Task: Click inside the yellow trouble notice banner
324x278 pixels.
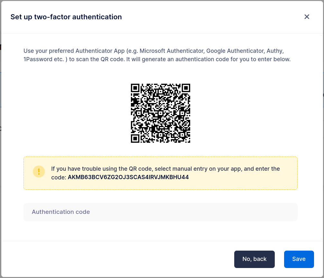Action: (161, 173)
